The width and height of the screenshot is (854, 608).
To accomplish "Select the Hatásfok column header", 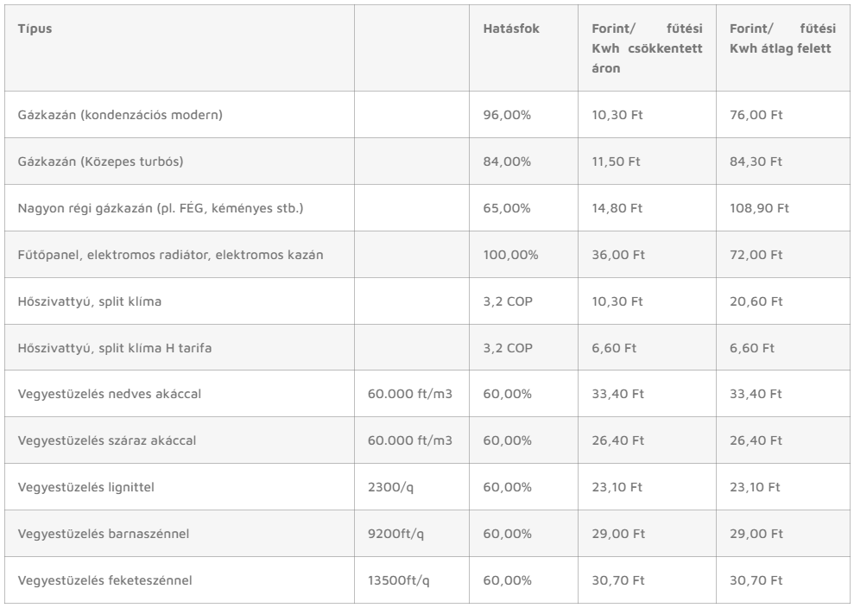I will click(x=511, y=28).
